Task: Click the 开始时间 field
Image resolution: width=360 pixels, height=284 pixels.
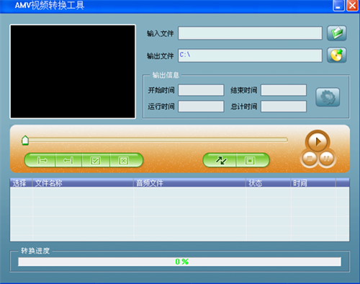Action: tap(201, 90)
